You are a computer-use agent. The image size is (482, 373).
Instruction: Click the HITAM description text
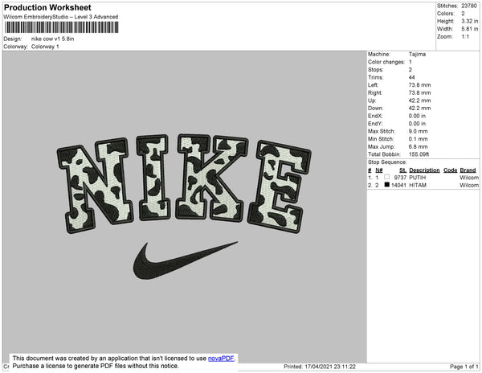(x=418, y=185)
